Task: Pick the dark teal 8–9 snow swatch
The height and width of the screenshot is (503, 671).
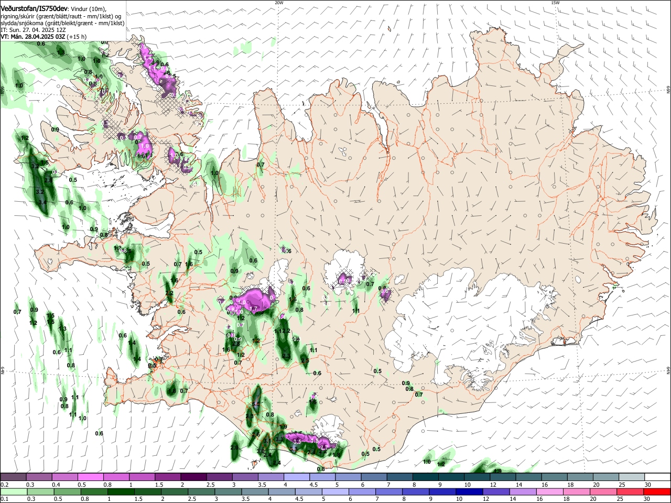Action: tap(425, 477)
